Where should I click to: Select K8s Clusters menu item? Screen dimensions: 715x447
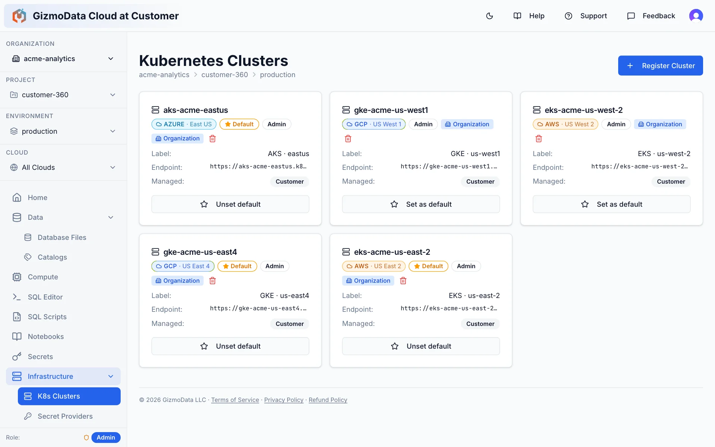(x=69, y=396)
